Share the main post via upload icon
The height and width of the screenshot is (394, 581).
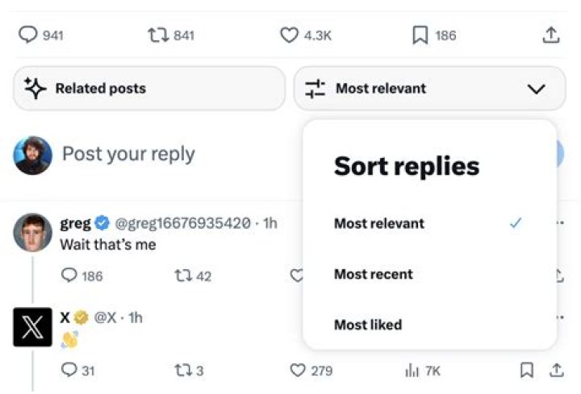(x=550, y=35)
